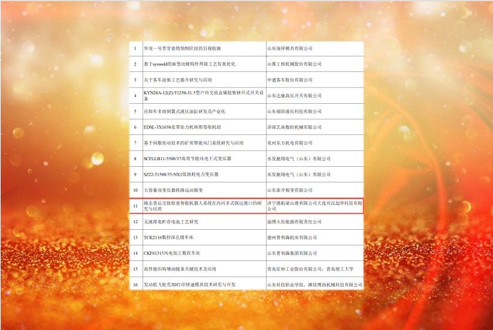Click the sysweld welding simulation project cell
This screenshot has width=493, height=330.
click(x=189, y=64)
